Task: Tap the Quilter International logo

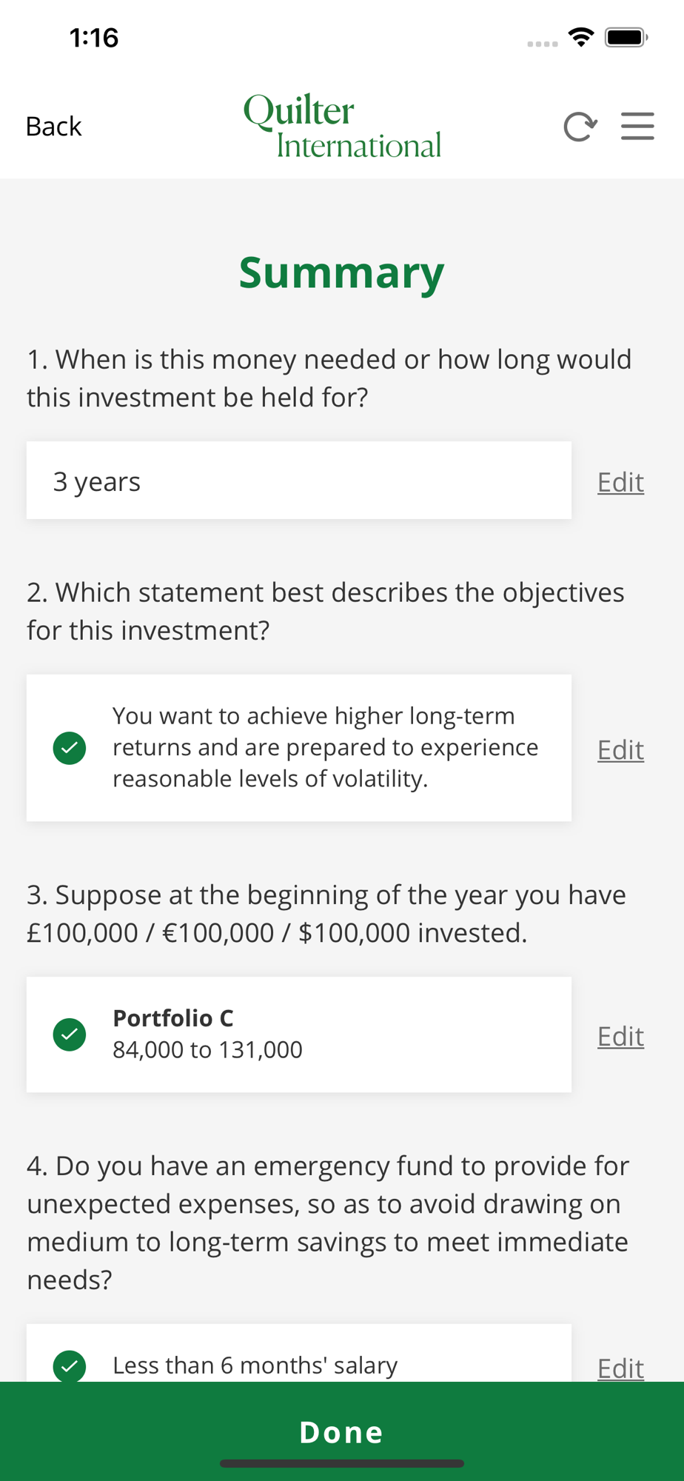Action: 343,126
